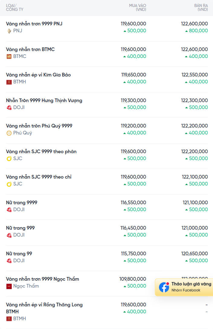Select Nhẫn Tròn 9999 Hưng Thịnh Vượng
This screenshot has width=213, height=329.
point(44,100)
